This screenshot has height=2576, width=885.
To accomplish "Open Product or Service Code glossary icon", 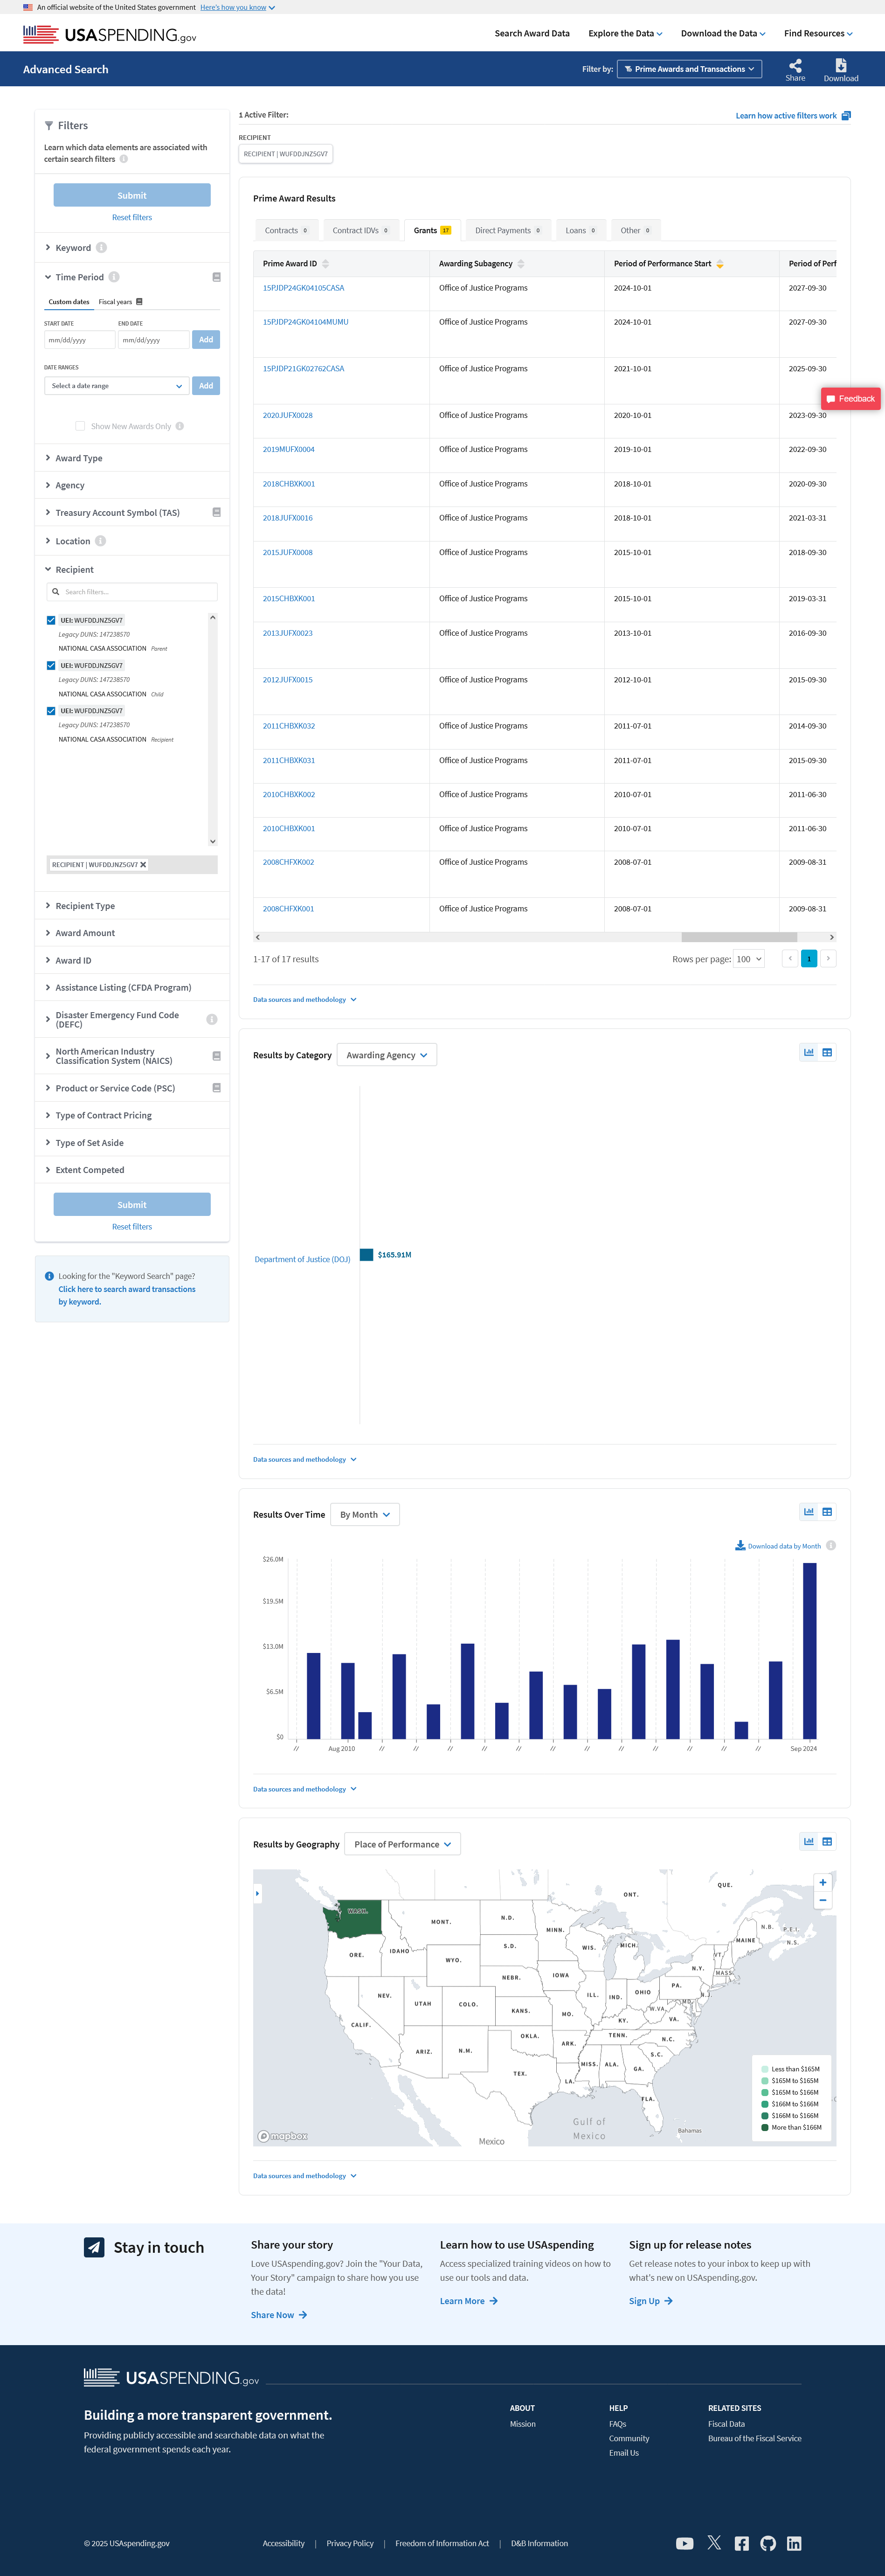I will [216, 1088].
